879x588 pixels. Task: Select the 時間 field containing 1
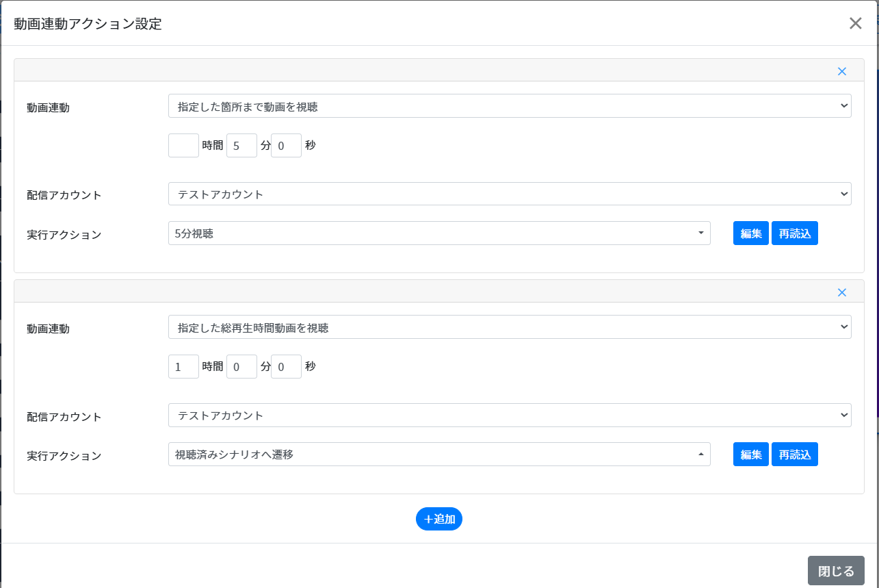tap(183, 366)
